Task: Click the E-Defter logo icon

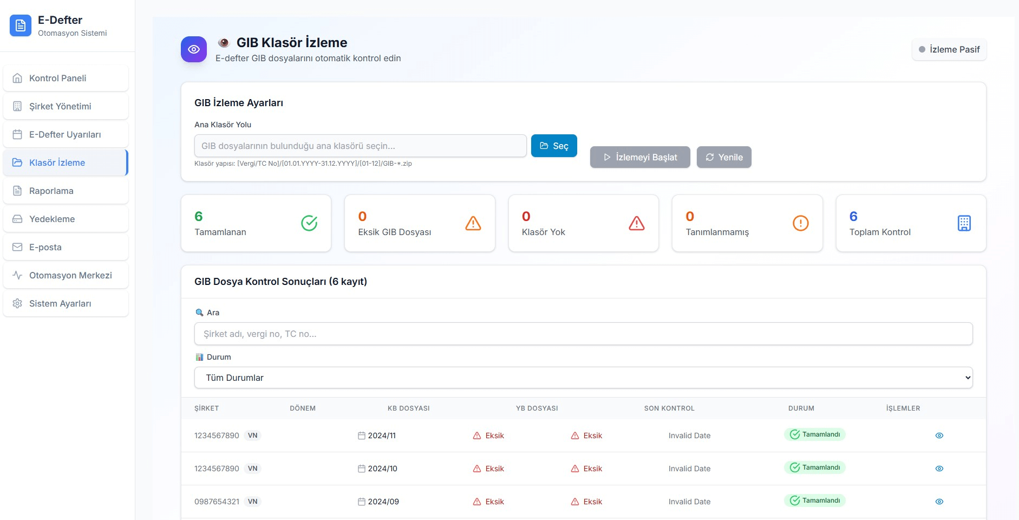Action: [x=21, y=25]
